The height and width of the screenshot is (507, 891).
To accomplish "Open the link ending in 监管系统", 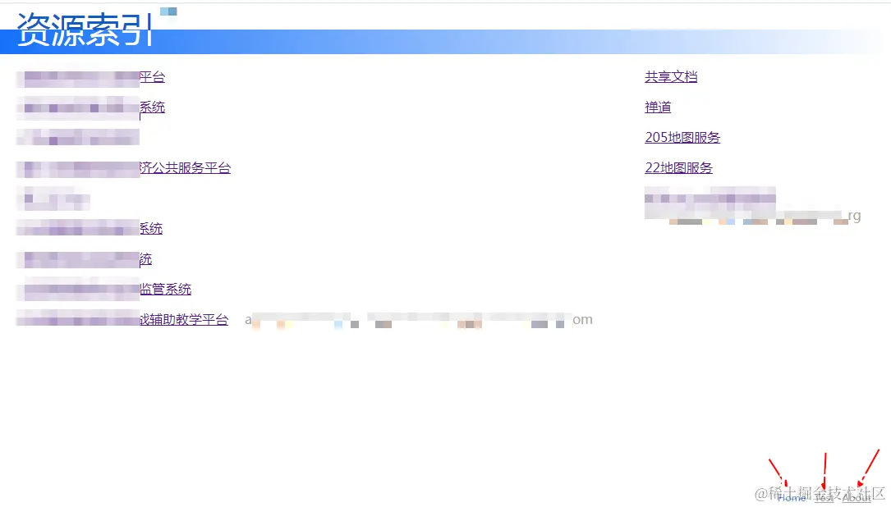I will [x=103, y=289].
